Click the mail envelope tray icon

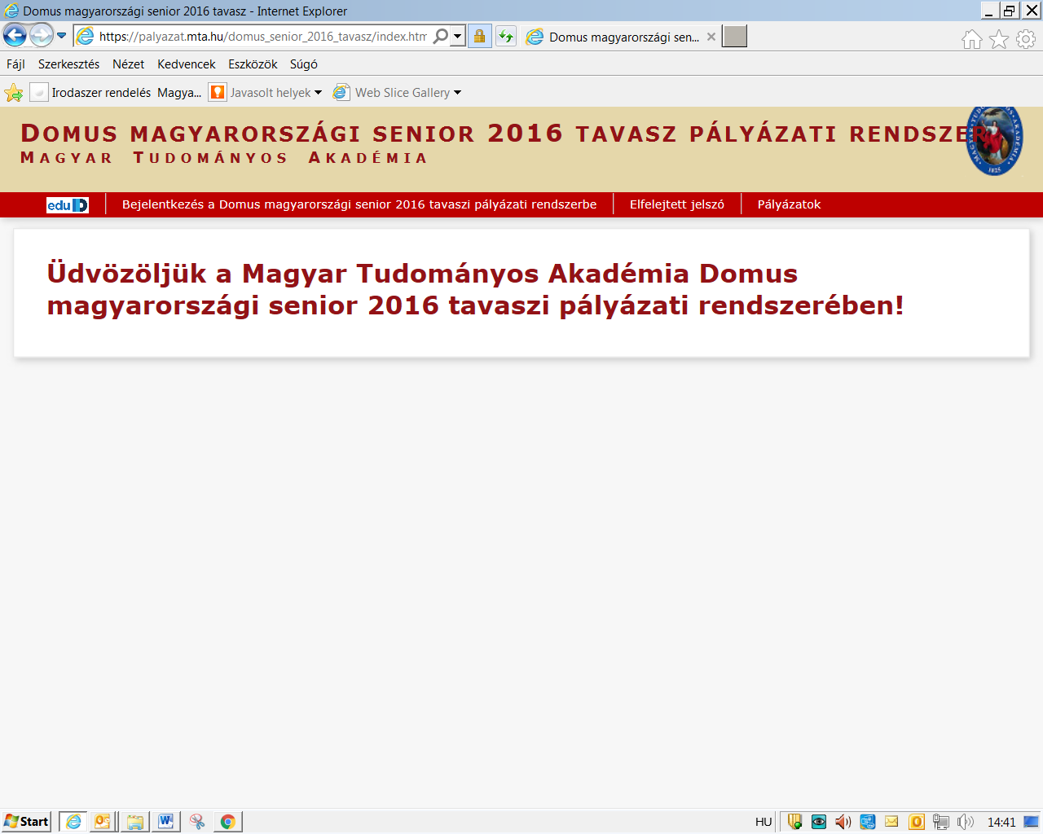[x=891, y=822]
